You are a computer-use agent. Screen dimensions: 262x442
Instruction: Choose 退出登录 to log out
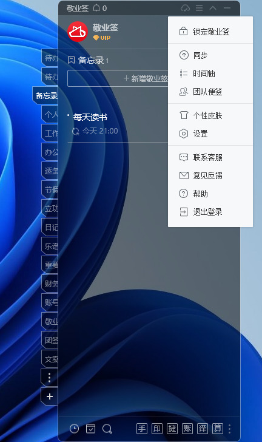(x=210, y=212)
